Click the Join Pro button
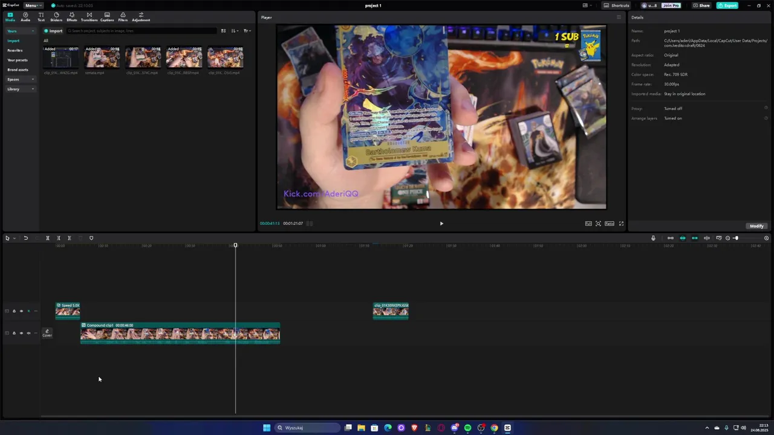The image size is (774, 435). coord(671,5)
